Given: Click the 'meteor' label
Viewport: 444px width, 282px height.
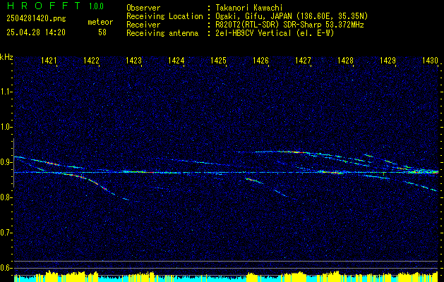Looking at the screenshot, I should tap(100, 23).
